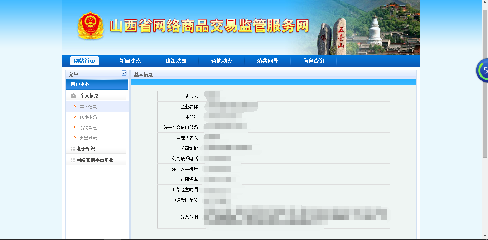Open 系统消息 in the sidebar
488x240 pixels.
(88, 128)
